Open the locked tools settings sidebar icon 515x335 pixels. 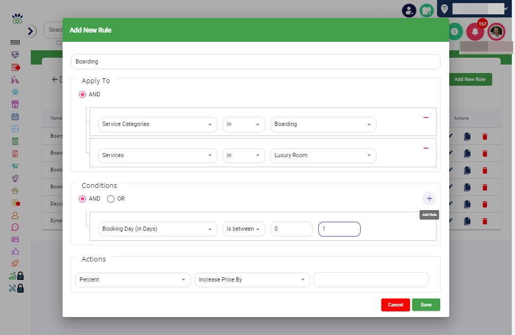[16, 288]
